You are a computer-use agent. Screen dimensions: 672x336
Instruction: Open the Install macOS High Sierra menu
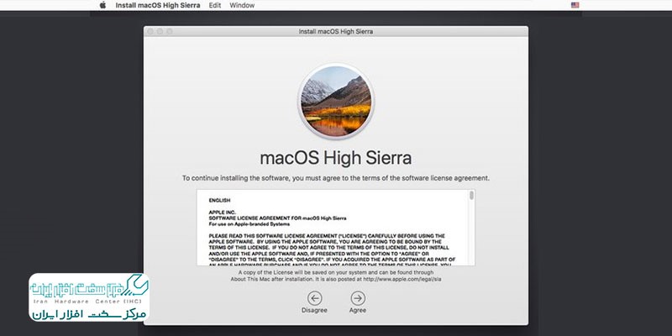click(x=158, y=6)
